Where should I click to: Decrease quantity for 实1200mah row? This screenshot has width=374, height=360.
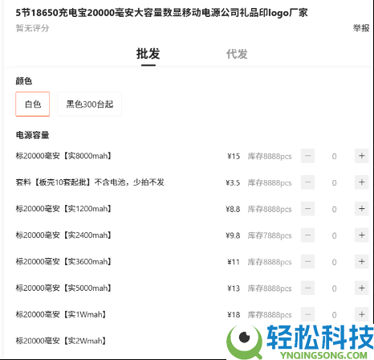307,209
